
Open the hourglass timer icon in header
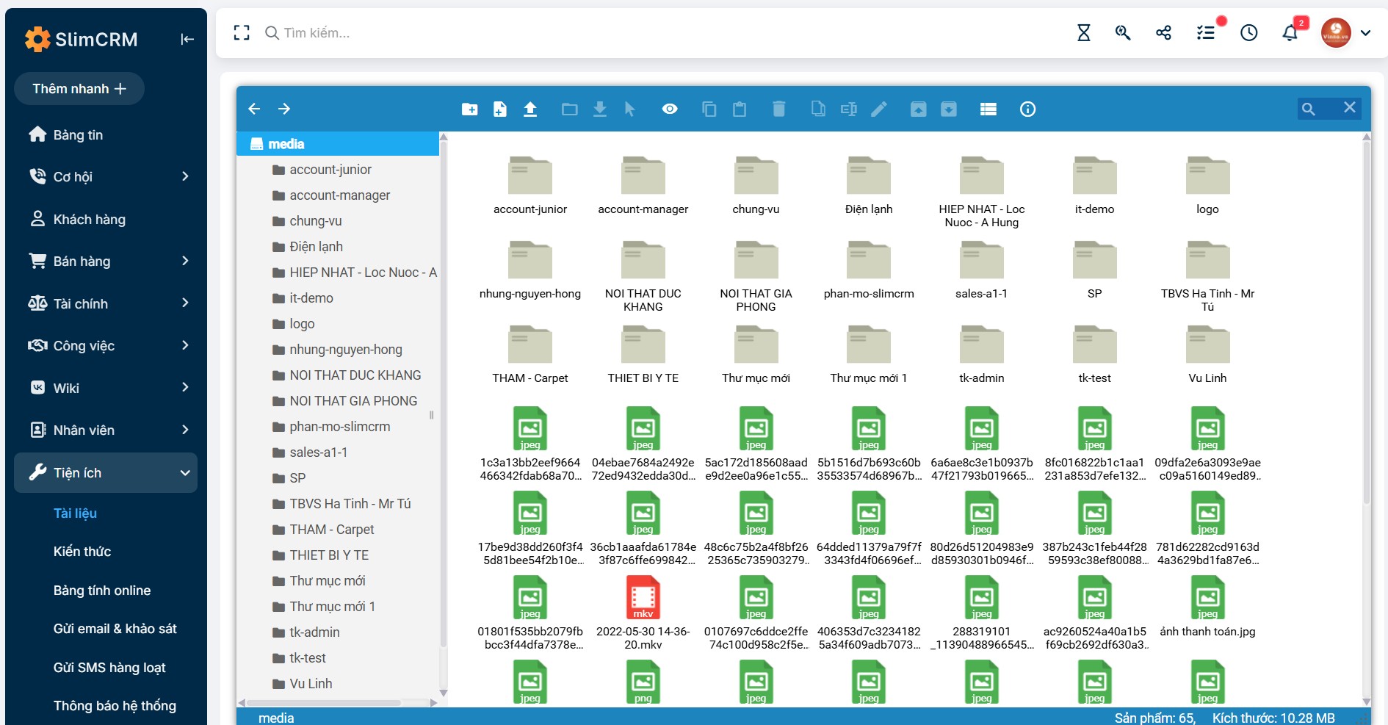point(1084,32)
